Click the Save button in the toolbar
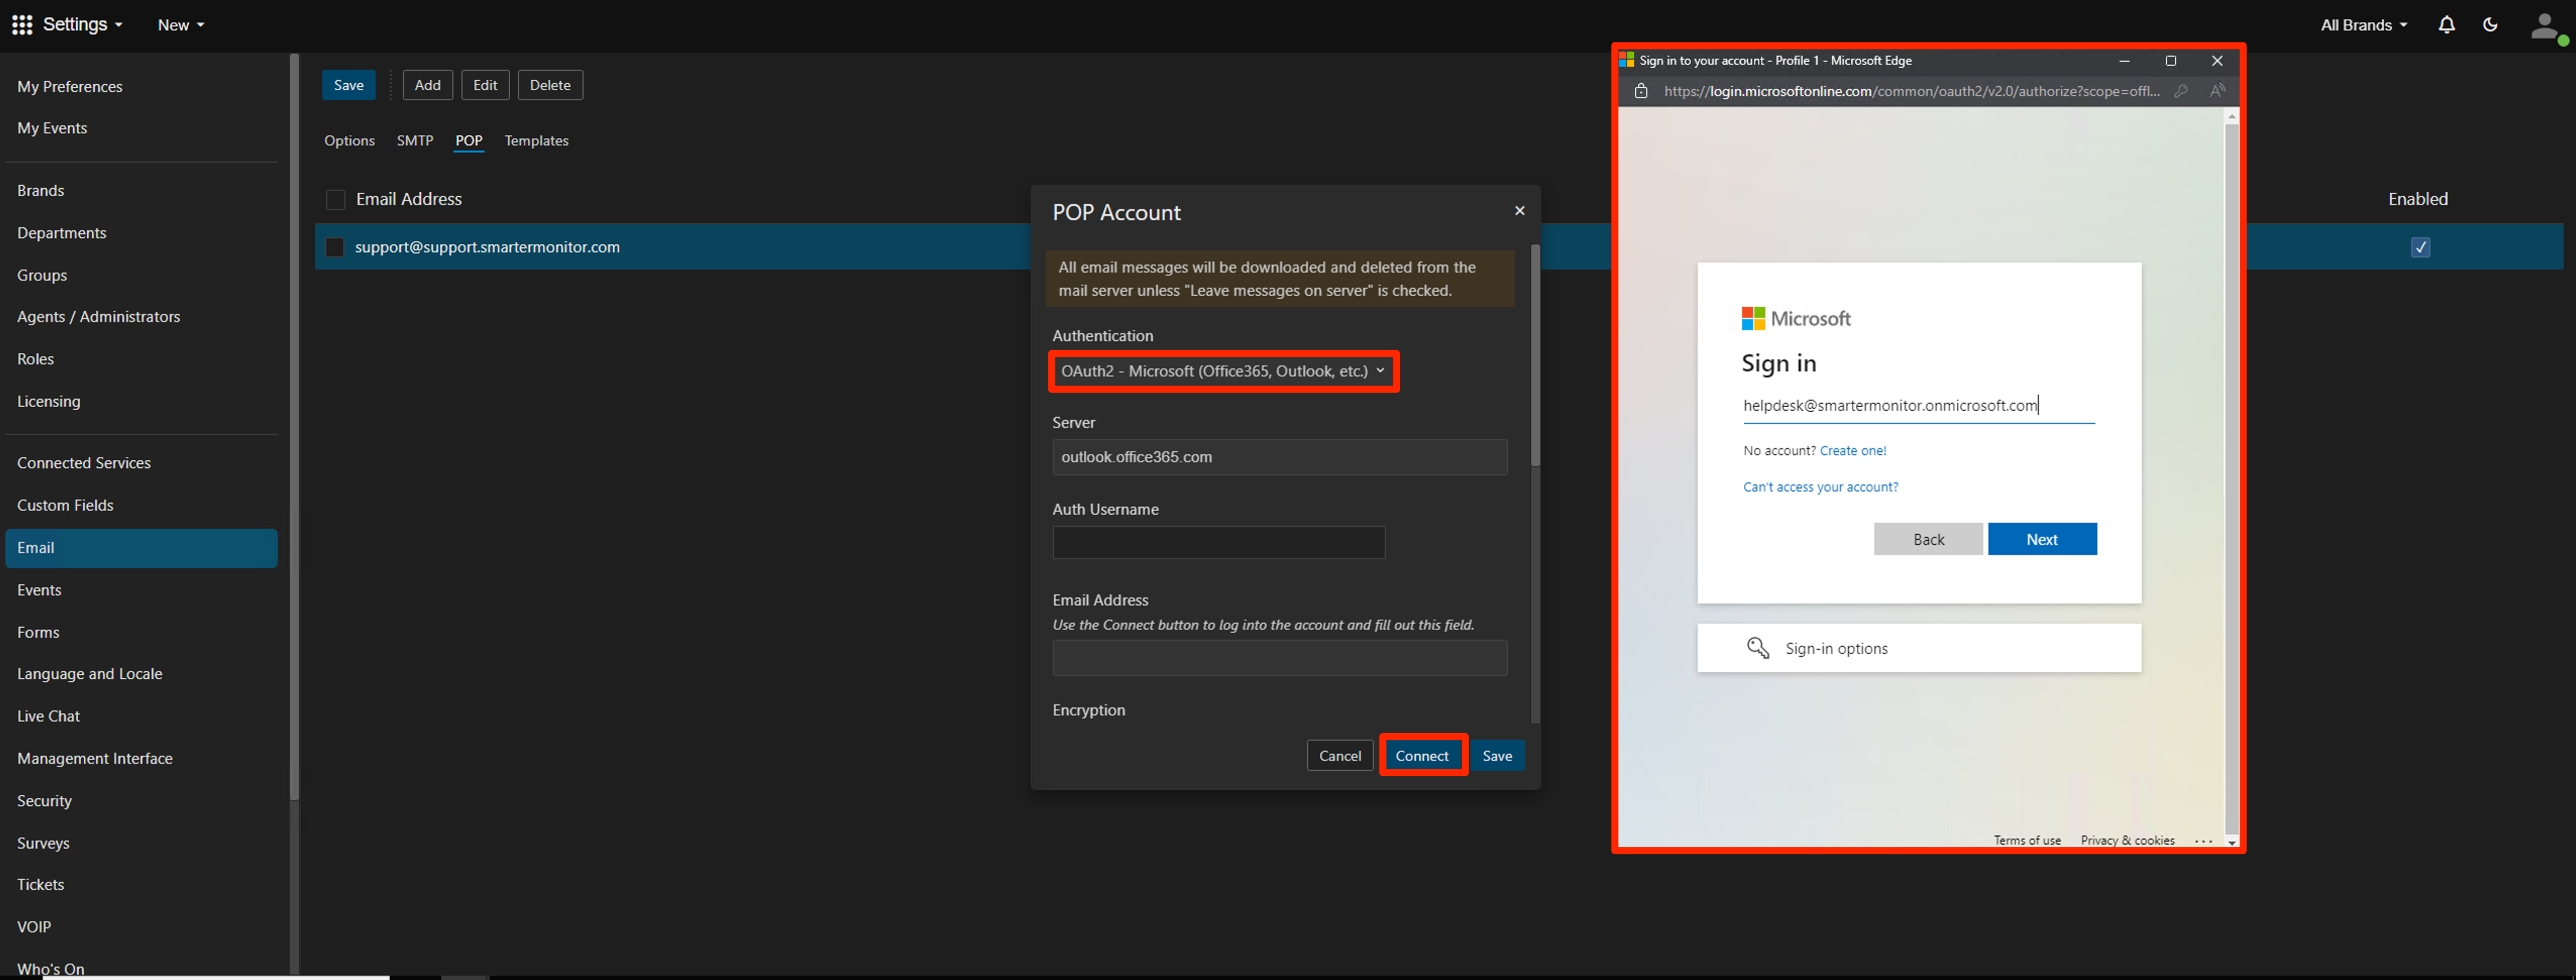The image size is (2576, 980). (x=349, y=85)
